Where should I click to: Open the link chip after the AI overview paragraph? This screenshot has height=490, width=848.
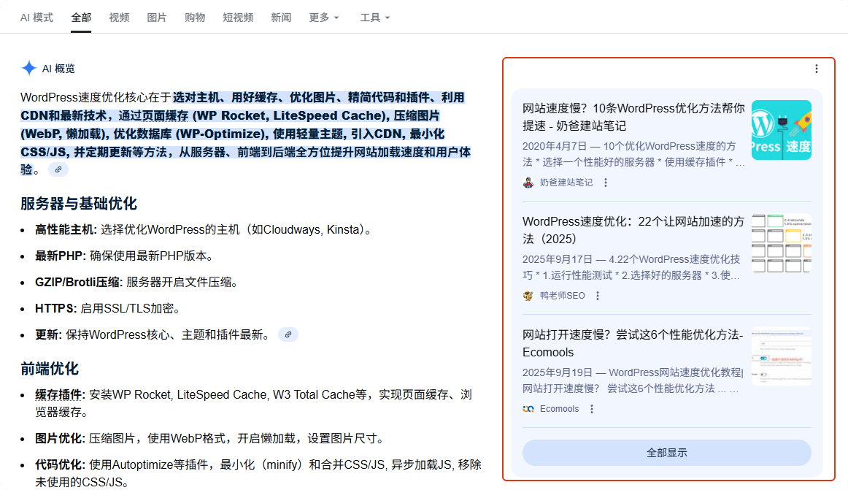pyautogui.click(x=58, y=169)
